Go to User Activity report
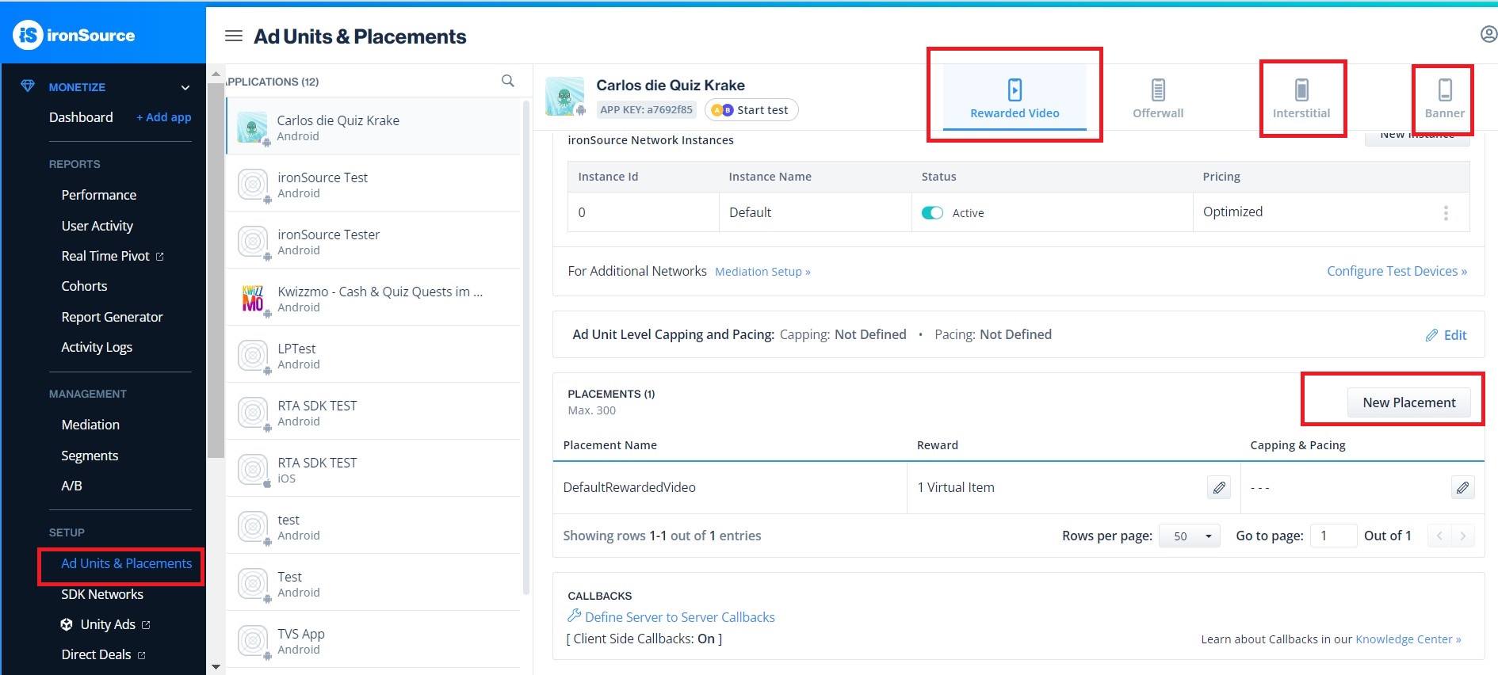 point(97,226)
